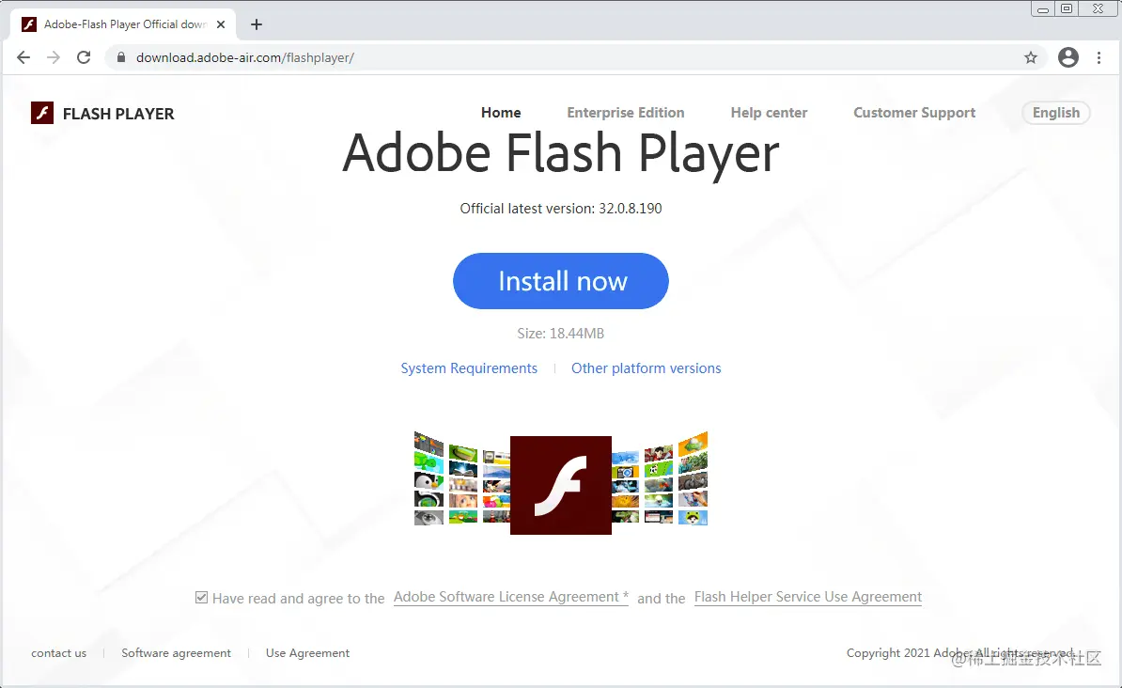Image resolution: width=1122 pixels, height=688 pixels.
Task: Go to the Home nav item
Action: click(501, 113)
